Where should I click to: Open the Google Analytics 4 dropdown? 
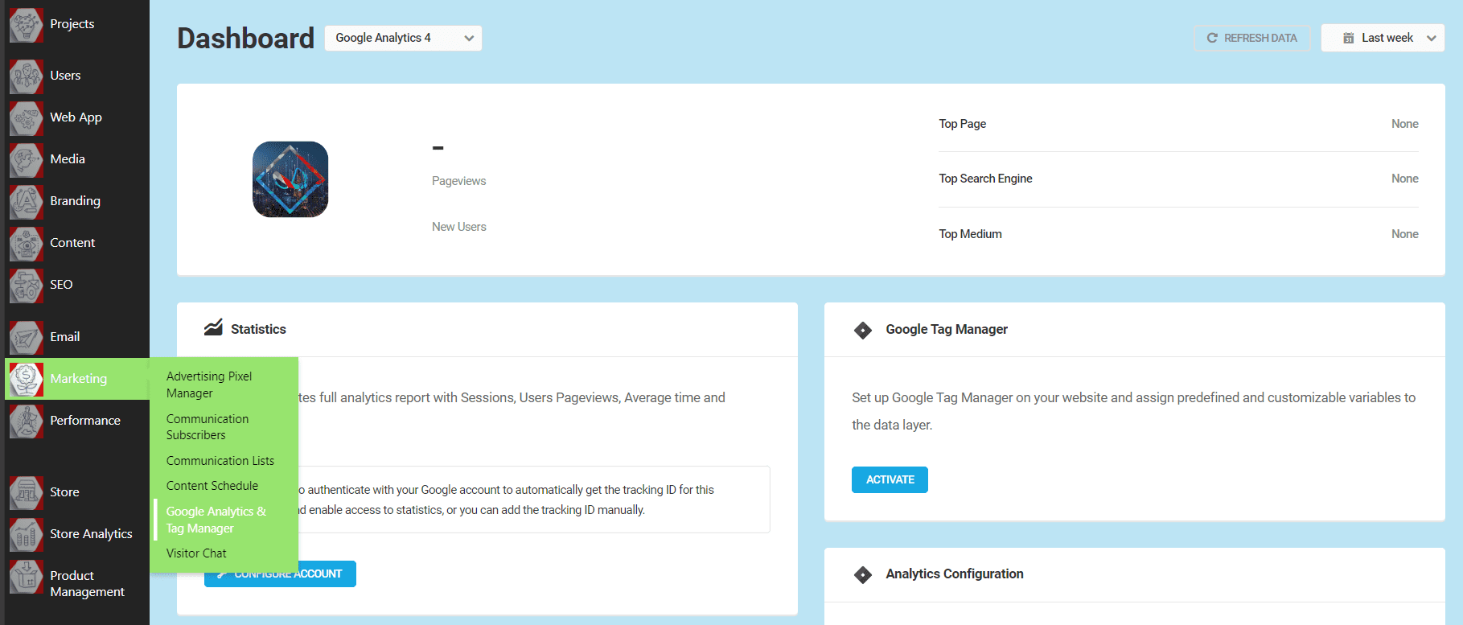coord(403,38)
